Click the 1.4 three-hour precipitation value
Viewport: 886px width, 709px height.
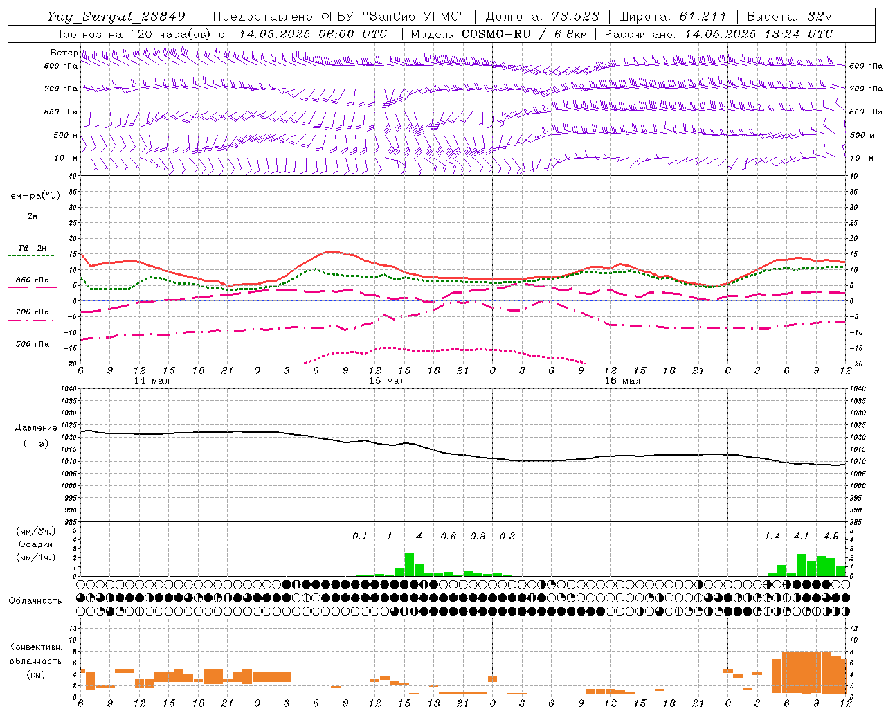tap(772, 537)
